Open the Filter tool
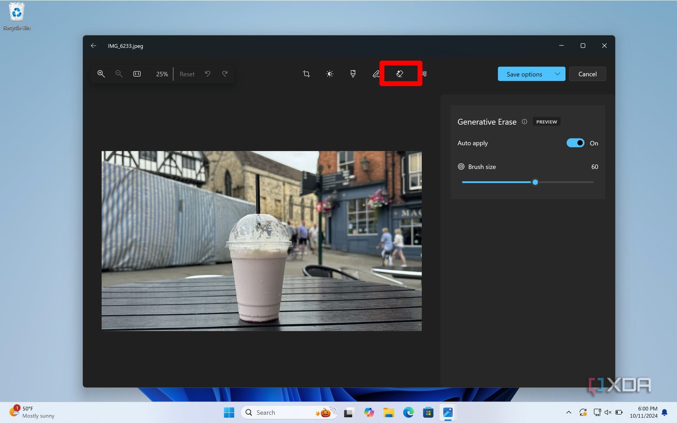Screen dimensions: 677x423 click(x=353, y=74)
